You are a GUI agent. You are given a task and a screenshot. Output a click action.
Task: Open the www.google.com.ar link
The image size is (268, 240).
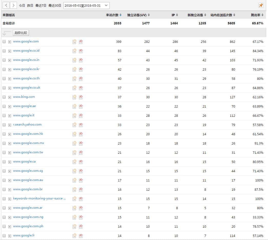point(28,207)
